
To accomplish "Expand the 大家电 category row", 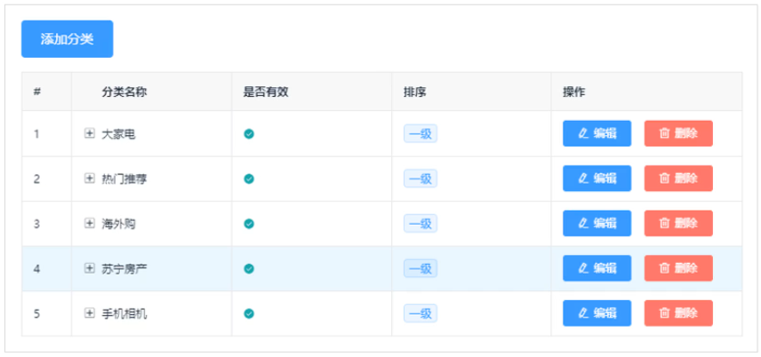I will [89, 133].
